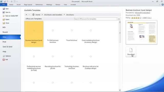The width and height of the screenshot is (164, 92).
Task: Select Event marketing brochure (Accessory design) template
Action: (x=90, y=34)
